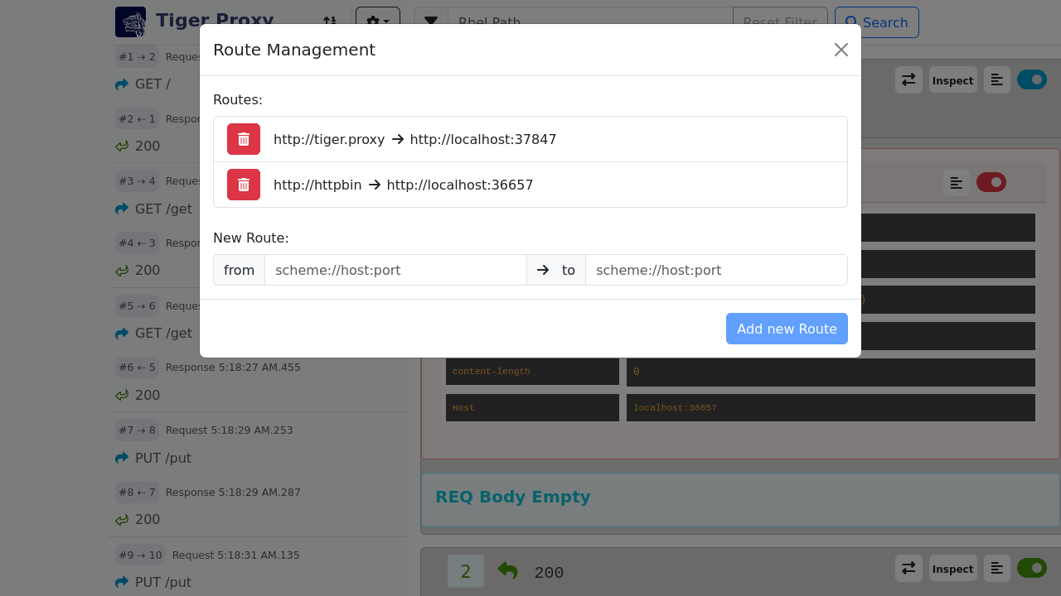Click the Tiger Proxy logo
Screen dimensions: 1061x596
[x=130, y=22]
